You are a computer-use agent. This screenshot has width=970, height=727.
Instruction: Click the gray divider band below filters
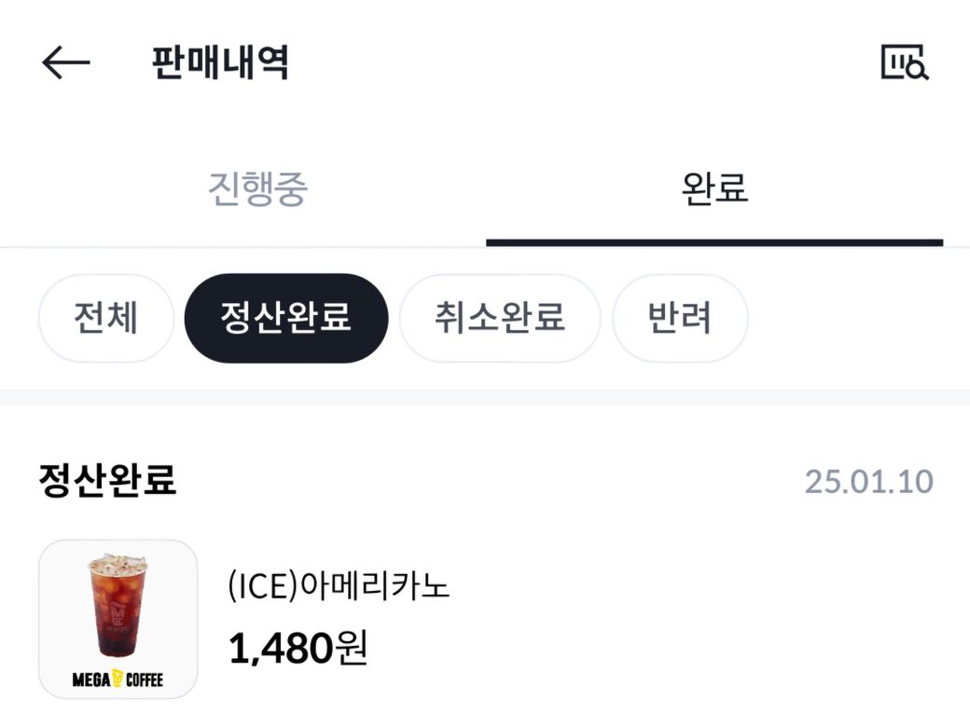click(485, 398)
